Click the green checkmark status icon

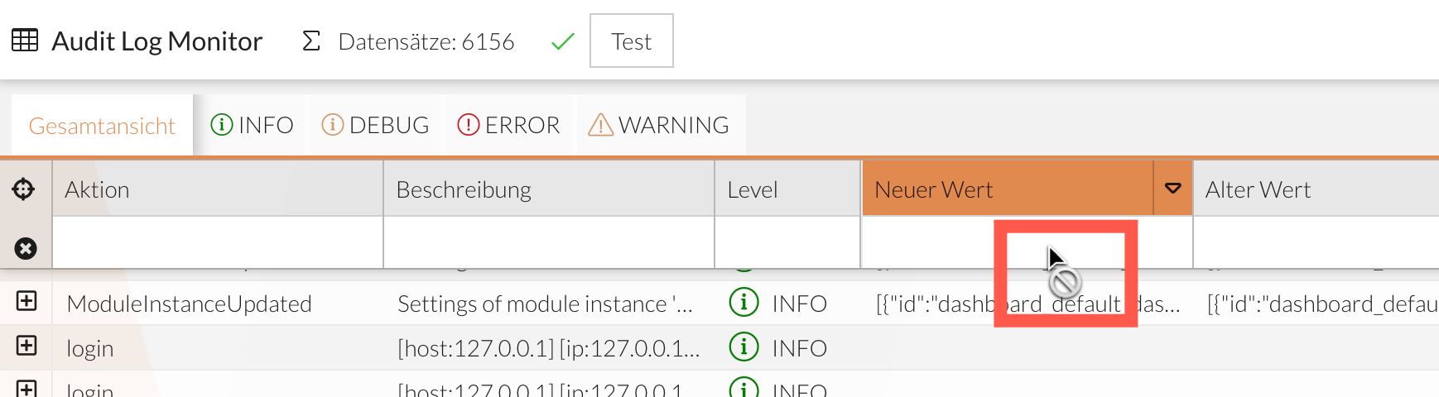pyautogui.click(x=562, y=41)
